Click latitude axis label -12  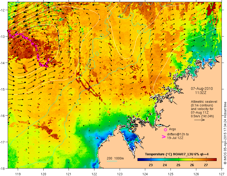pyautogui.click(x=3, y=10)
